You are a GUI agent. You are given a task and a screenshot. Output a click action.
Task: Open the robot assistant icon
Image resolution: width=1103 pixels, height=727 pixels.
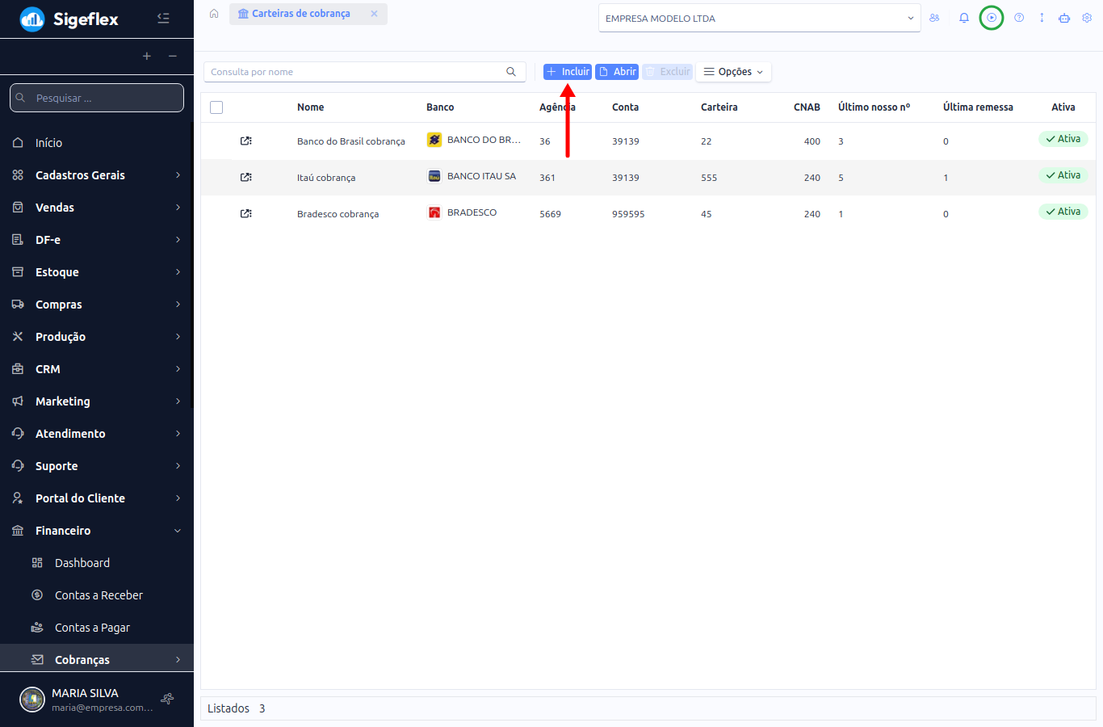click(1064, 18)
